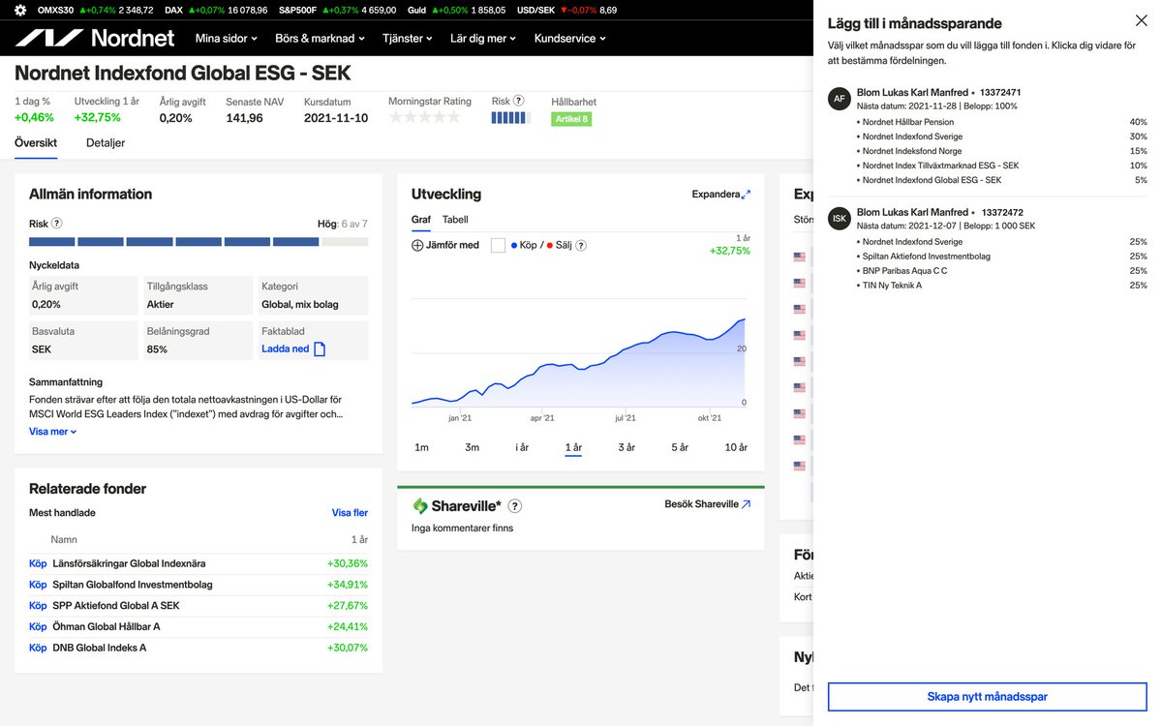Select the ISK account avatar
Image resolution: width=1162 pixels, height=726 pixels.
tap(840, 218)
